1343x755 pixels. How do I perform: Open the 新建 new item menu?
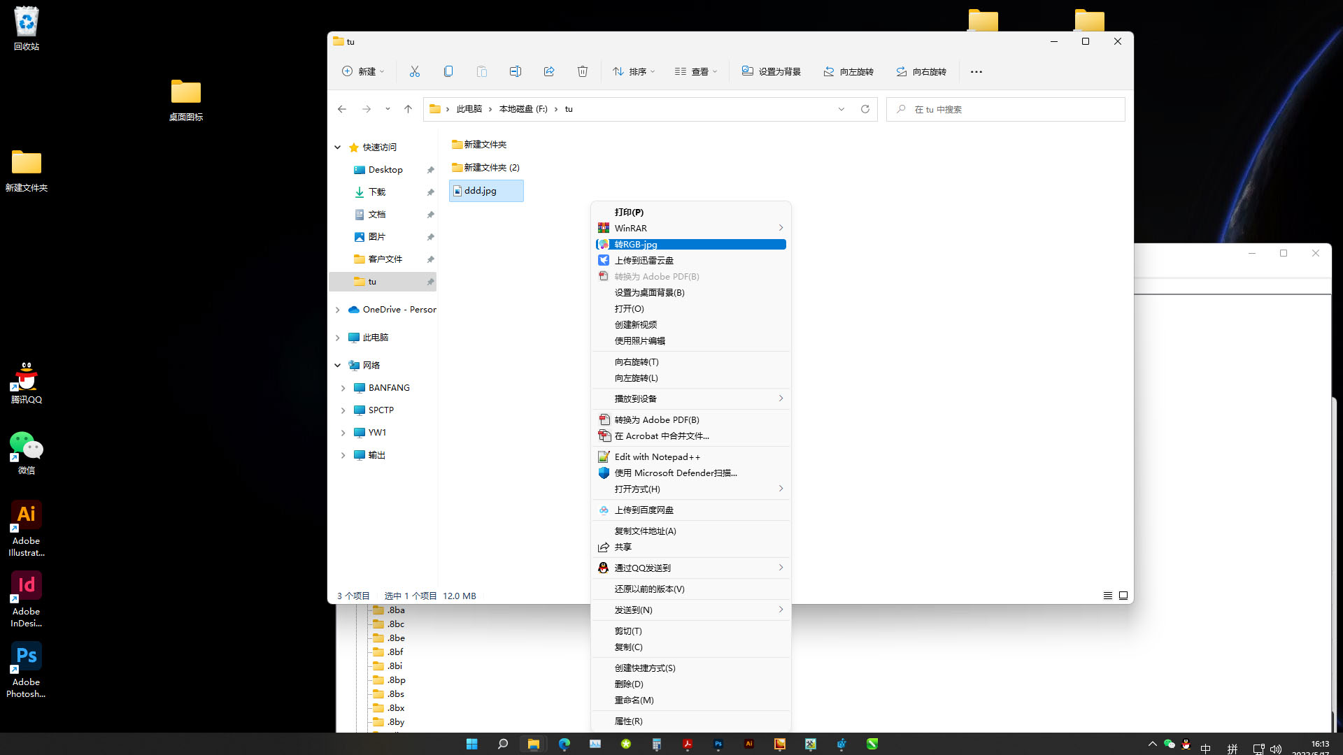[x=363, y=71]
